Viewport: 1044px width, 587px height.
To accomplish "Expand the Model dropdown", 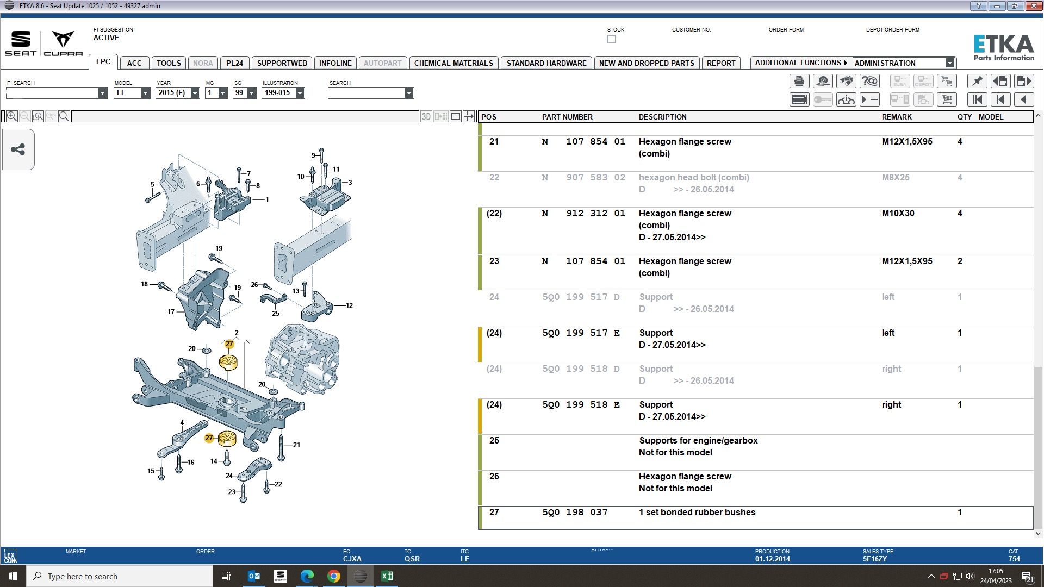I will pos(145,93).
